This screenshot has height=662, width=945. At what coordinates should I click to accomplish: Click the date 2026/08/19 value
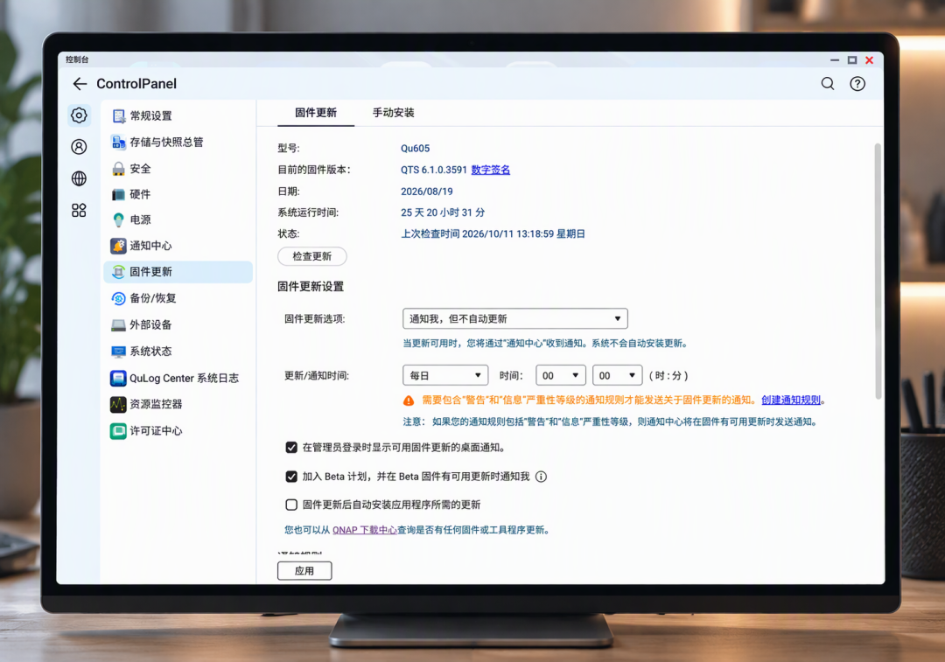tap(427, 192)
